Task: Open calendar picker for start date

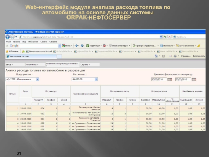Action: click(170, 80)
